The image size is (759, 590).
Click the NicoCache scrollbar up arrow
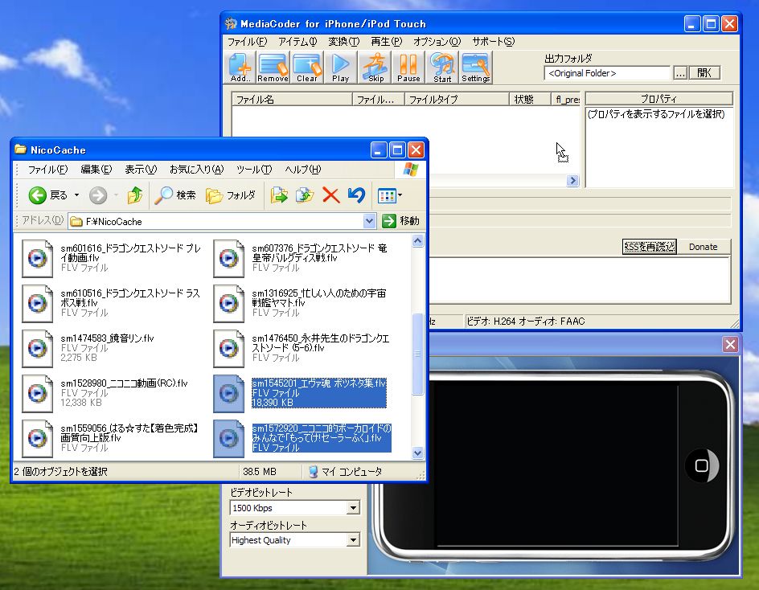click(418, 241)
